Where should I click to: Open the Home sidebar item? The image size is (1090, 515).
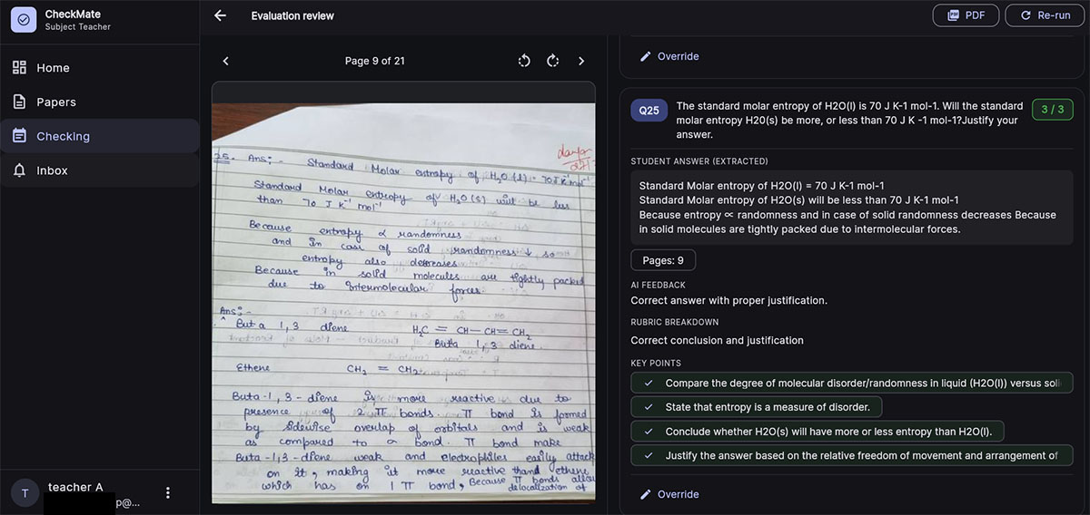(100, 68)
